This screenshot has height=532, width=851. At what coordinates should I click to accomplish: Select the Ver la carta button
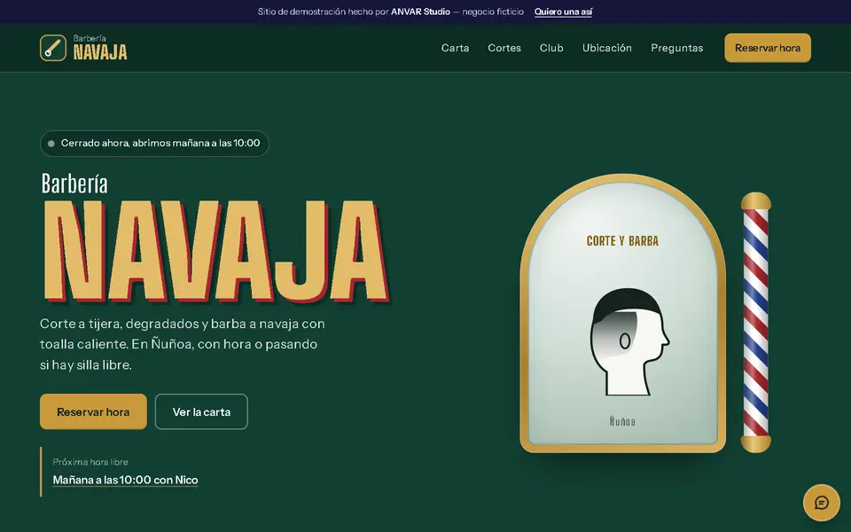click(201, 411)
